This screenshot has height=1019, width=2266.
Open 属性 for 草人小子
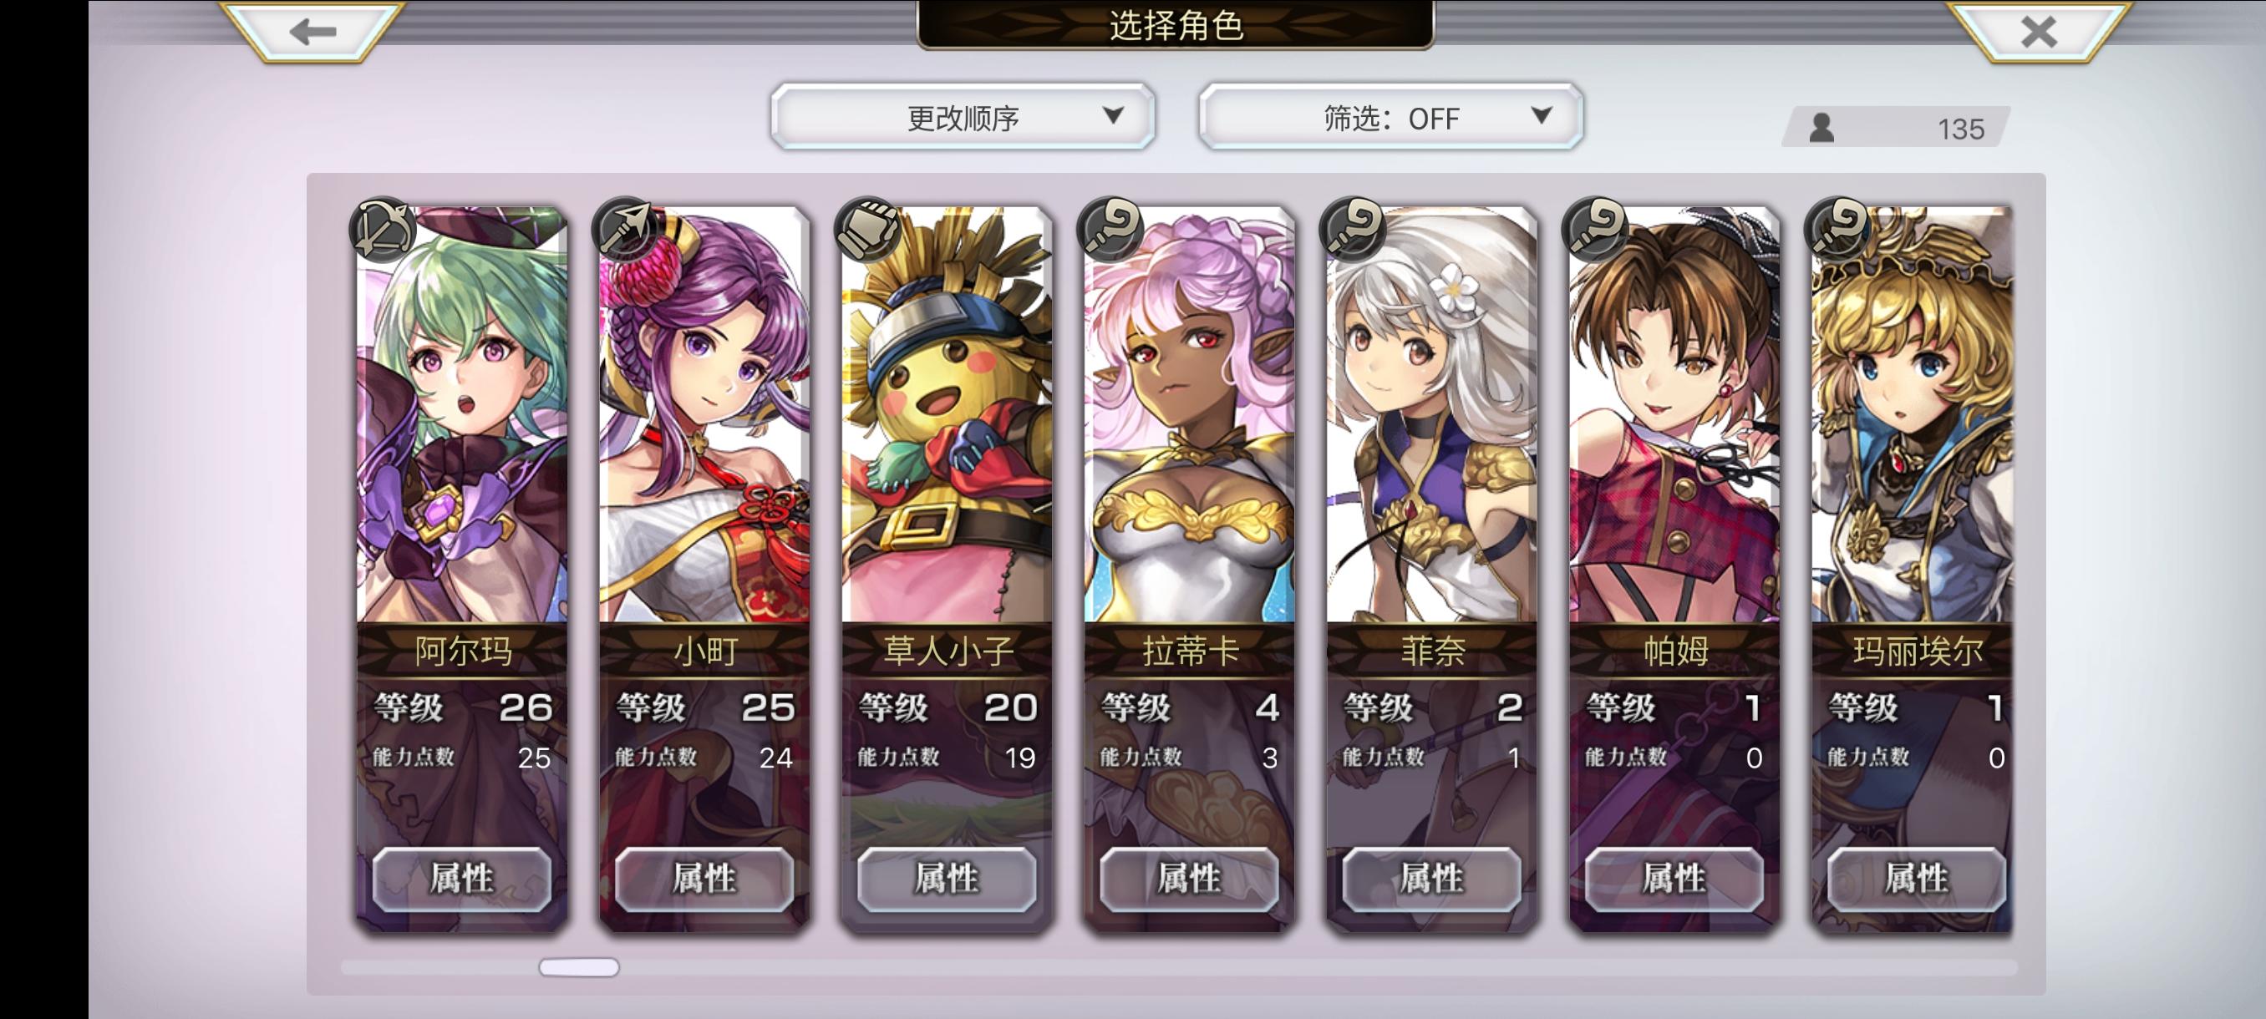pyautogui.click(x=947, y=879)
